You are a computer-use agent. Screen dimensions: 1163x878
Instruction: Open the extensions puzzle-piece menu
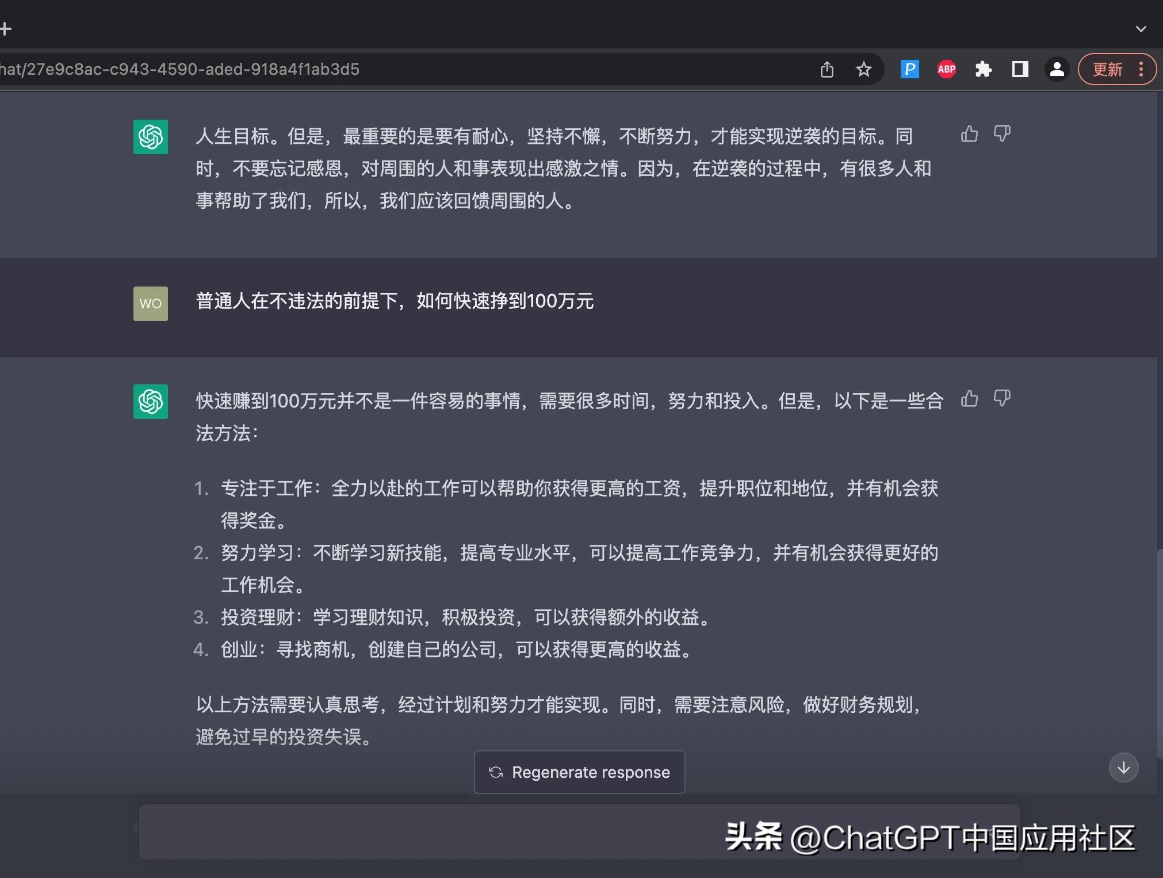click(983, 69)
